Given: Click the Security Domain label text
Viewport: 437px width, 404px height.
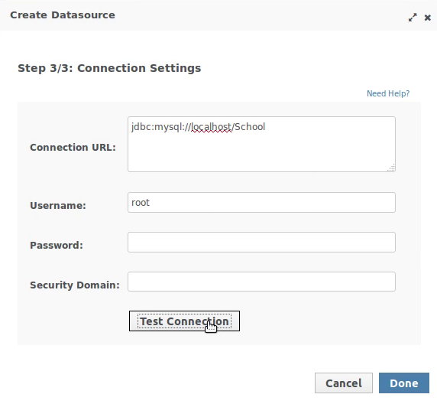Looking at the screenshot, I should [x=75, y=285].
